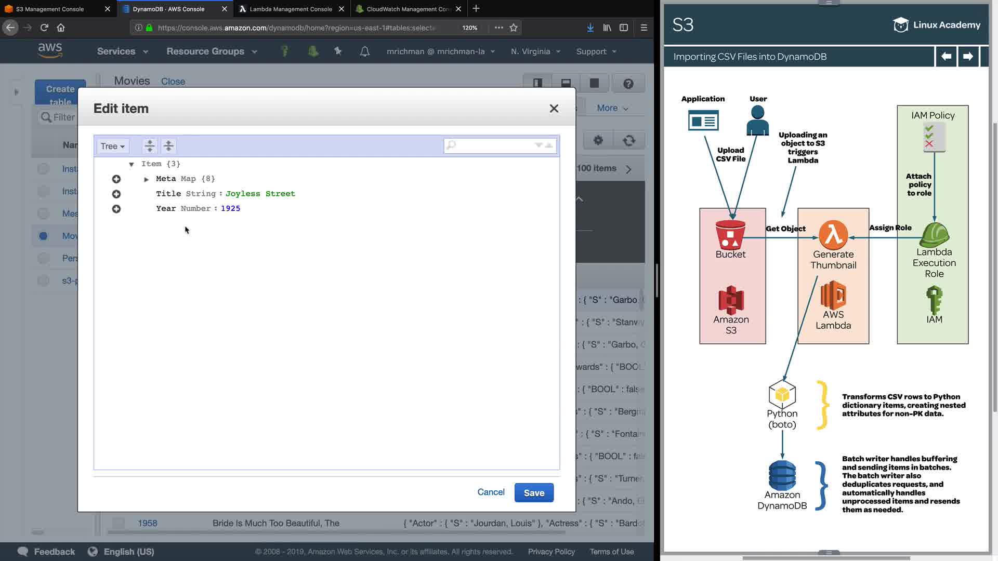Click plus icon beside Title row
The image size is (998, 561).
pos(116,194)
